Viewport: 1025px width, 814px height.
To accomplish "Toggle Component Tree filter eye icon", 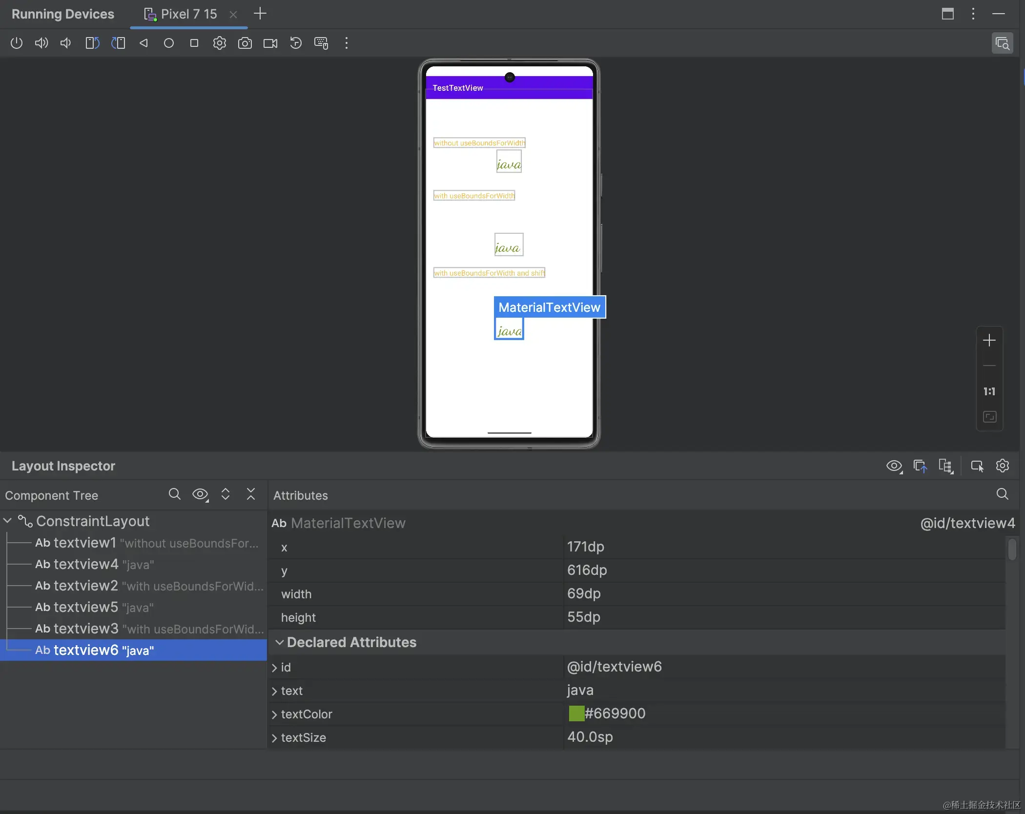I will [200, 494].
